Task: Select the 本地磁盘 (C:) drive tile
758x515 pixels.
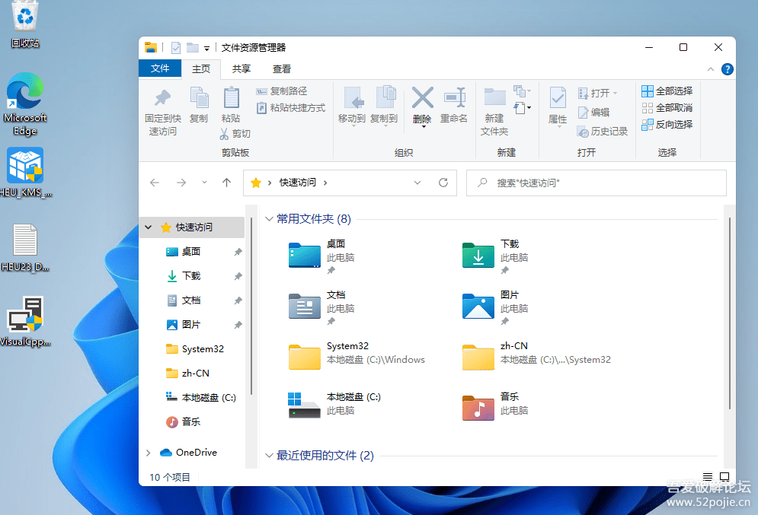Action: pyautogui.click(x=334, y=405)
